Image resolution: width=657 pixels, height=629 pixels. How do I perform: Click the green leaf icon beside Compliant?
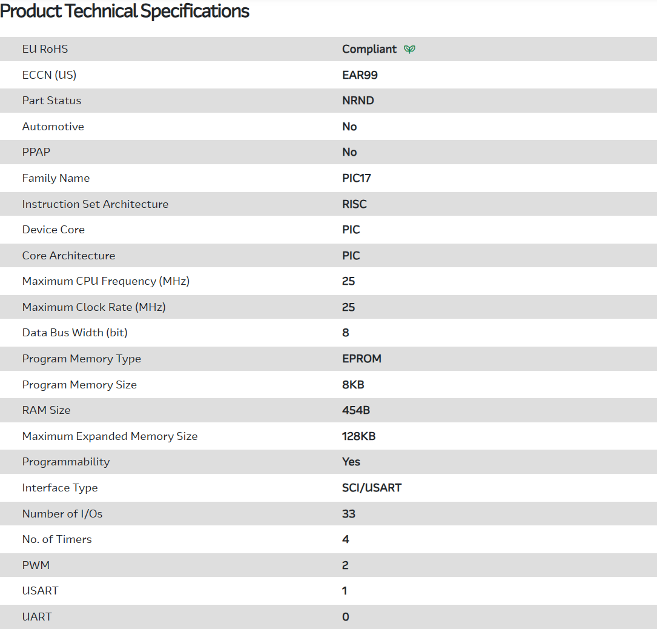click(410, 49)
